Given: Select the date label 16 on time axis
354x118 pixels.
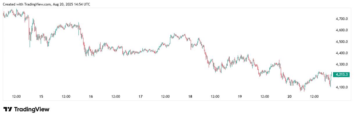Looking at the screenshot, I should coord(91,97).
